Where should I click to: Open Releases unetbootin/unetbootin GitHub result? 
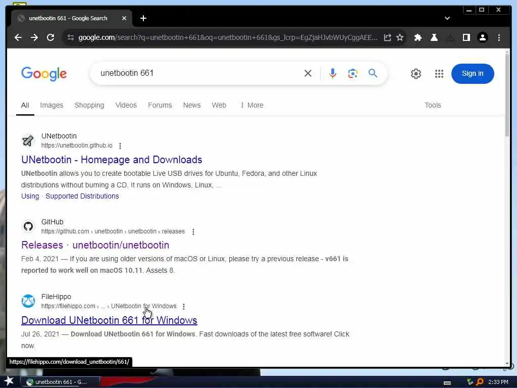tap(95, 245)
